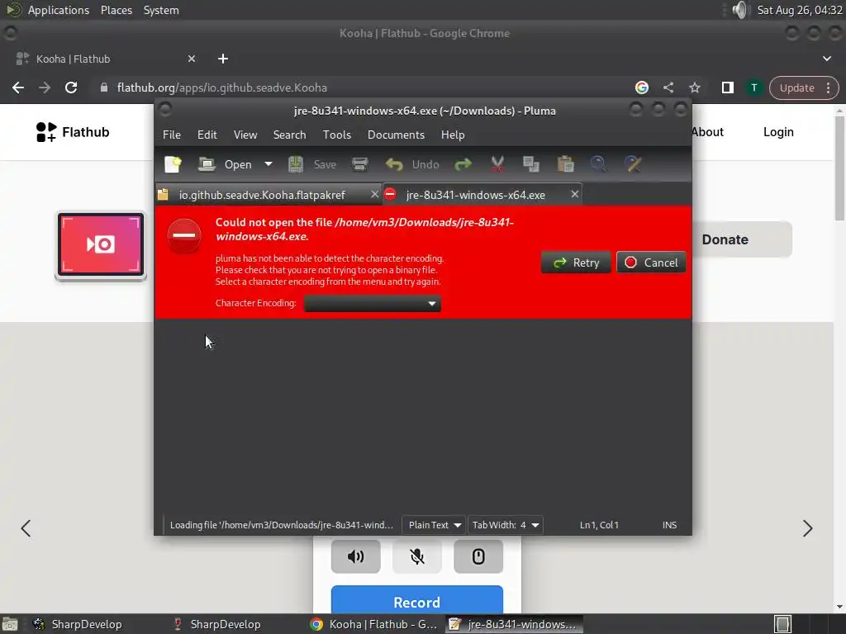Open the Character Encoding dropdown
Screen dimensions: 846x634
pyautogui.click(x=373, y=304)
